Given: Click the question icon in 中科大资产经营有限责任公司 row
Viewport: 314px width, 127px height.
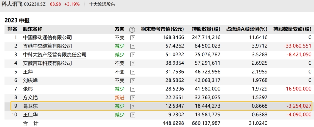Looking at the screenshot, I should coord(133,55).
